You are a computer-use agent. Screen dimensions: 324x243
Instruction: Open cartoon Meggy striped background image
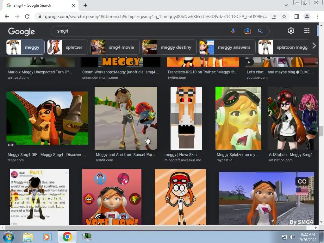point(180,197)
